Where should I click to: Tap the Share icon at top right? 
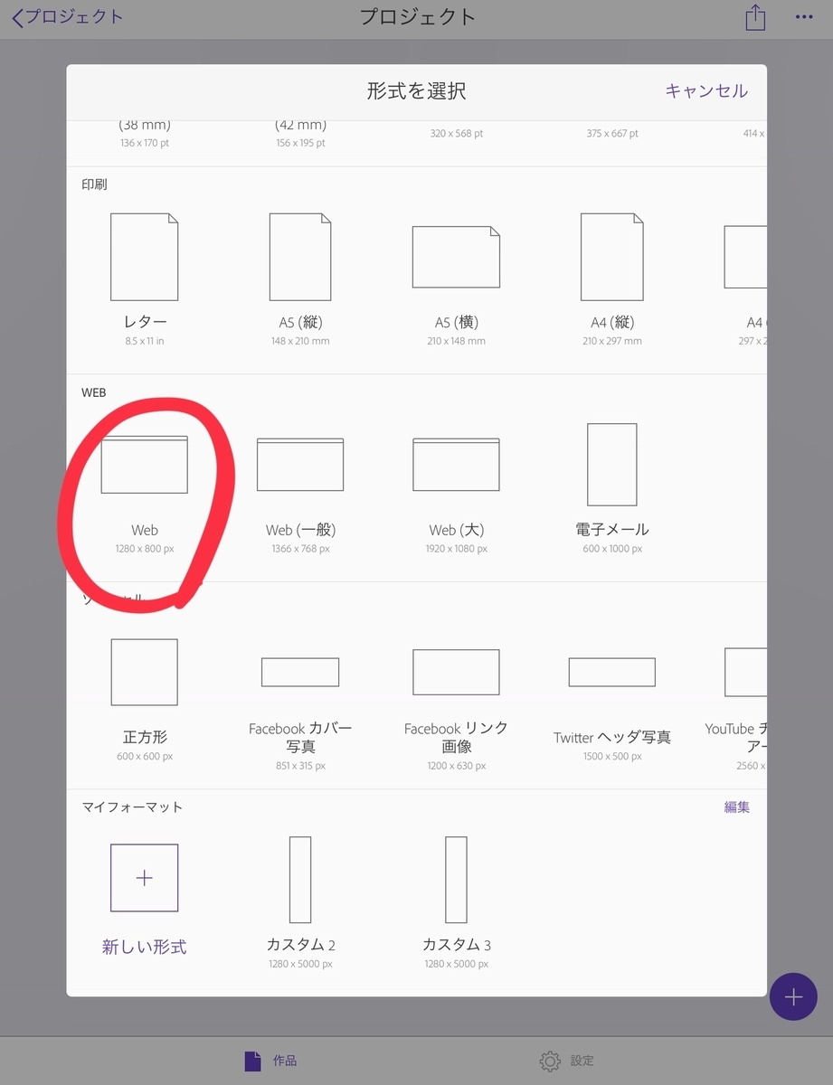pyautogui.click(x=755, y=16)
